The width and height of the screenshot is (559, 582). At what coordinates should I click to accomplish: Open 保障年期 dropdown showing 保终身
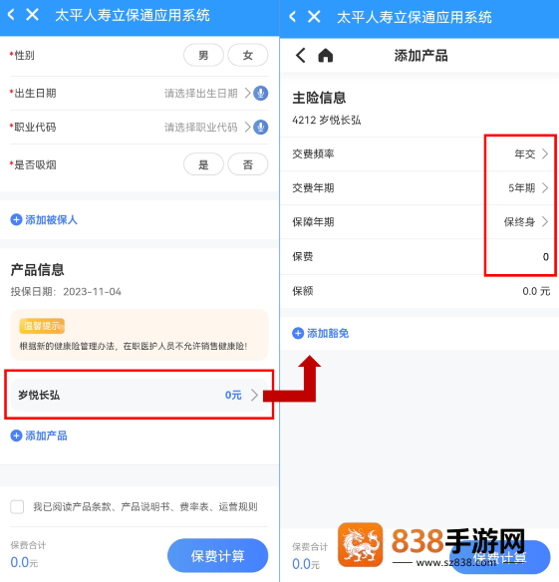(526, 222)
